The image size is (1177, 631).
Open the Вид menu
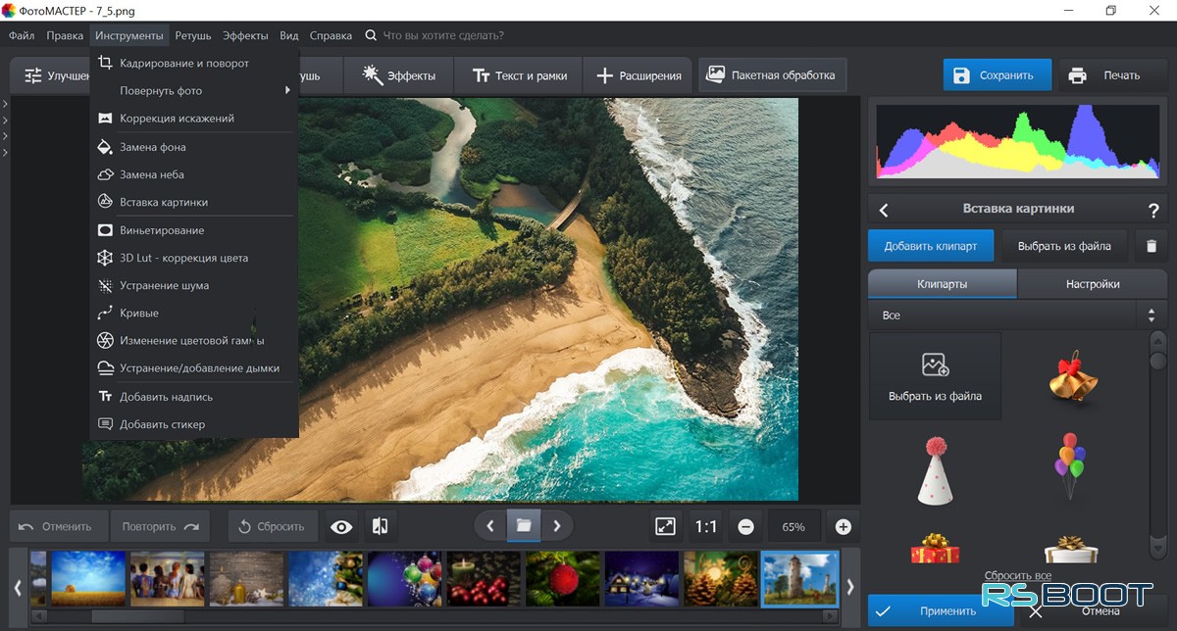(289, 35)
